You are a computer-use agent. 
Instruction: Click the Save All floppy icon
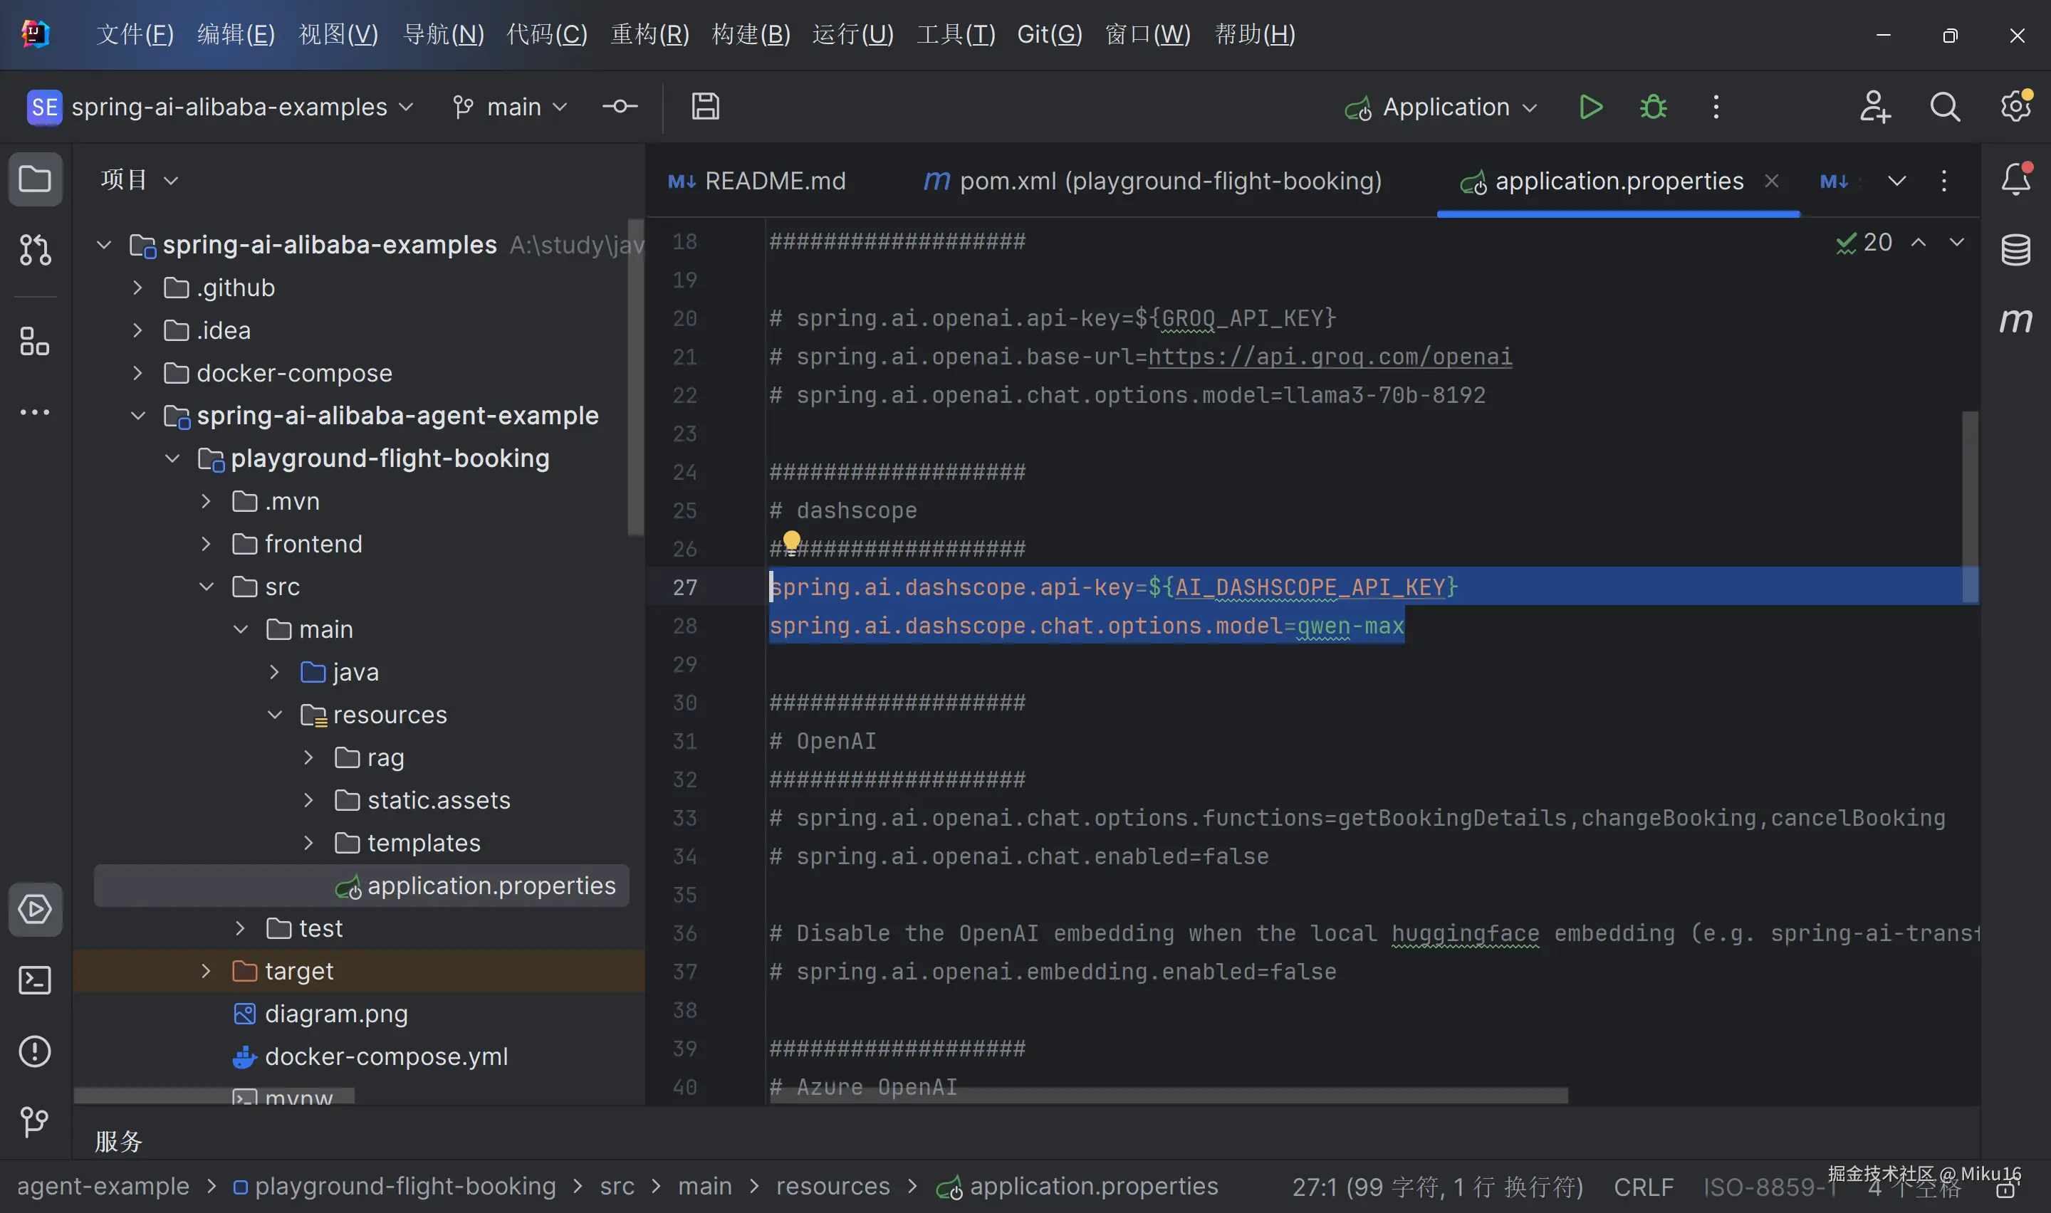point(704,107)
